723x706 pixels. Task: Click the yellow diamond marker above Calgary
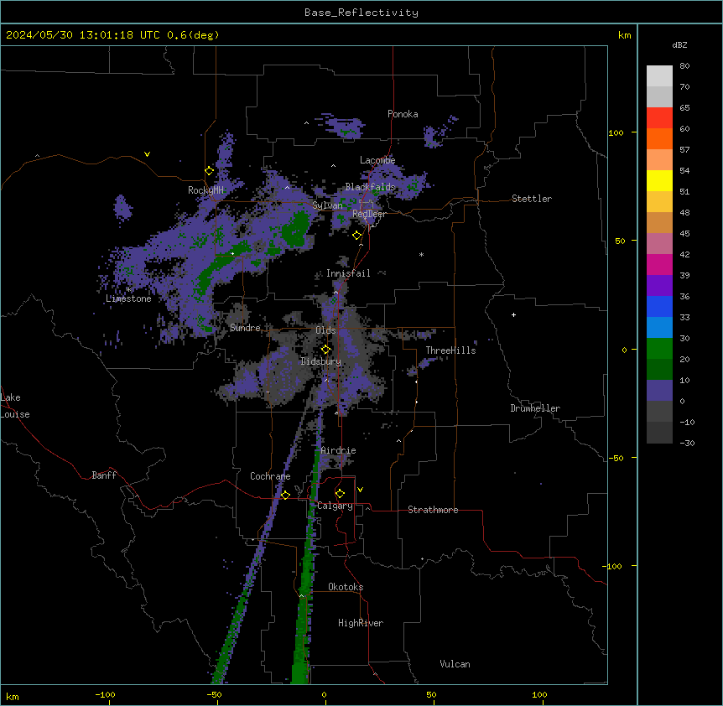340,494
